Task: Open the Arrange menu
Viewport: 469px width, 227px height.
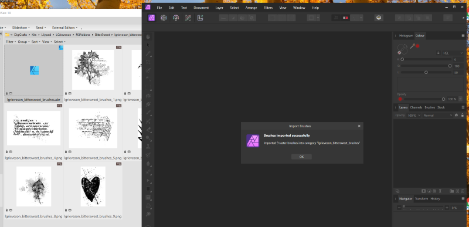Action: click(252, 8)
